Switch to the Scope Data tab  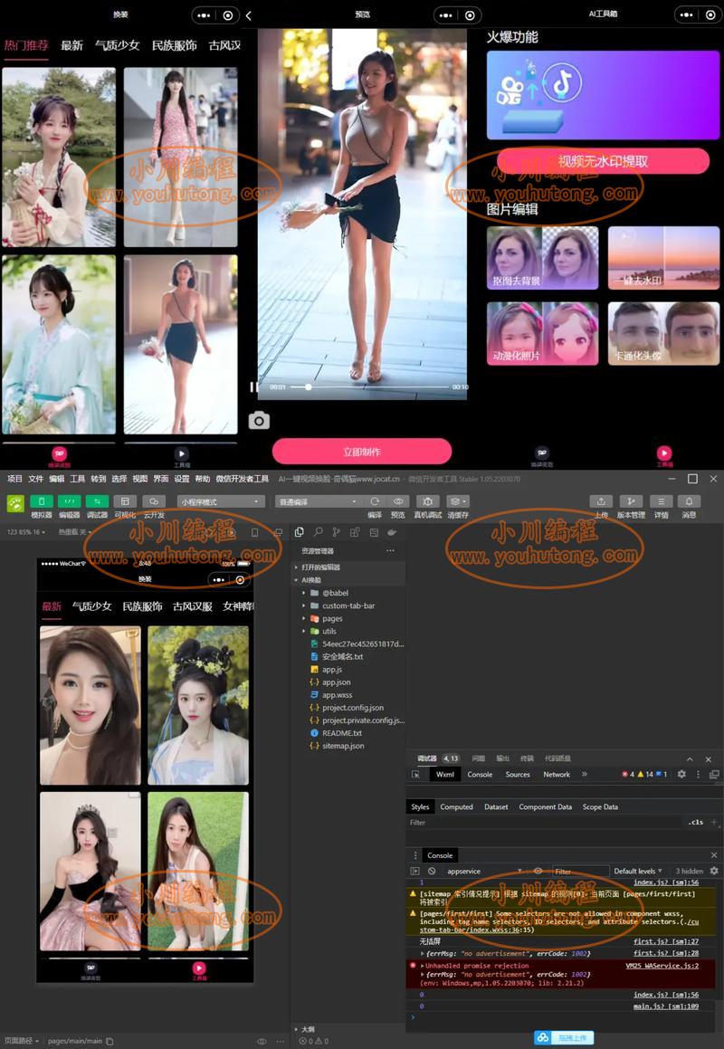click(x=600, y=806)
